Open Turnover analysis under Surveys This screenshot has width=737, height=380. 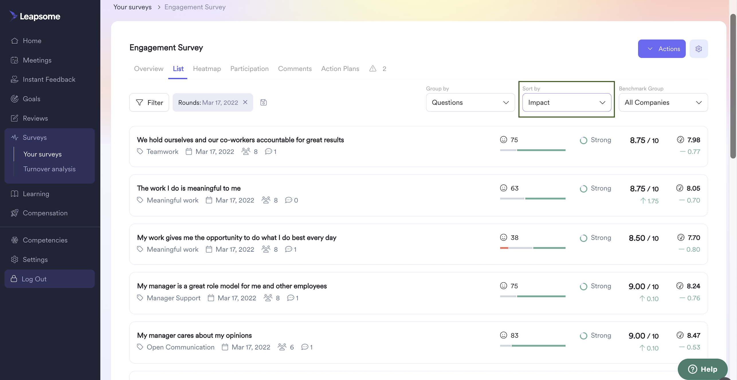point(49,169)
